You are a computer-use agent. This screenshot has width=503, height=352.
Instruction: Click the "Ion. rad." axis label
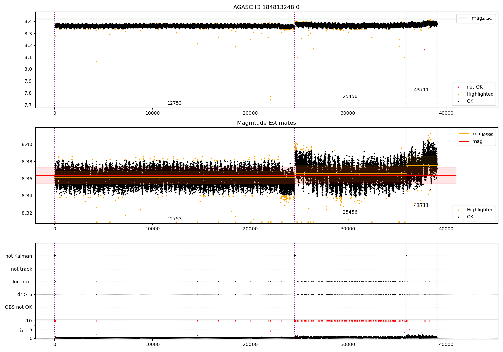(22, 282)
